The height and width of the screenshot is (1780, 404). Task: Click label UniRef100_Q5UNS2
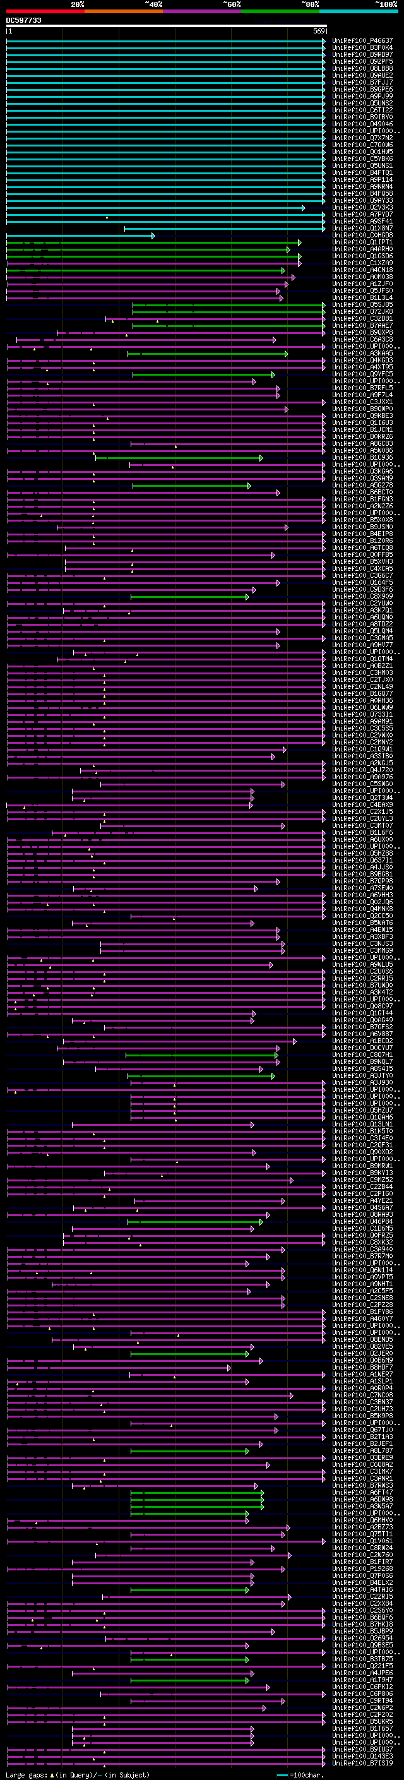[362, 103]
